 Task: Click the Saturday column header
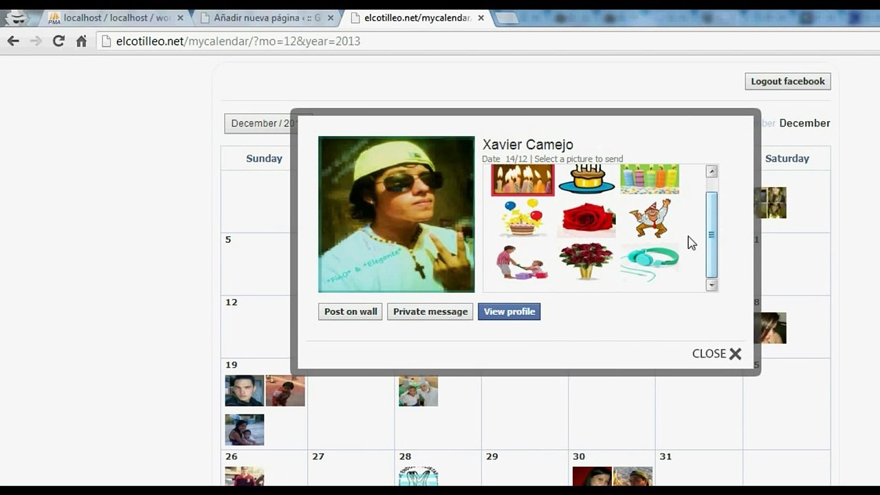(x=787, y=158)
